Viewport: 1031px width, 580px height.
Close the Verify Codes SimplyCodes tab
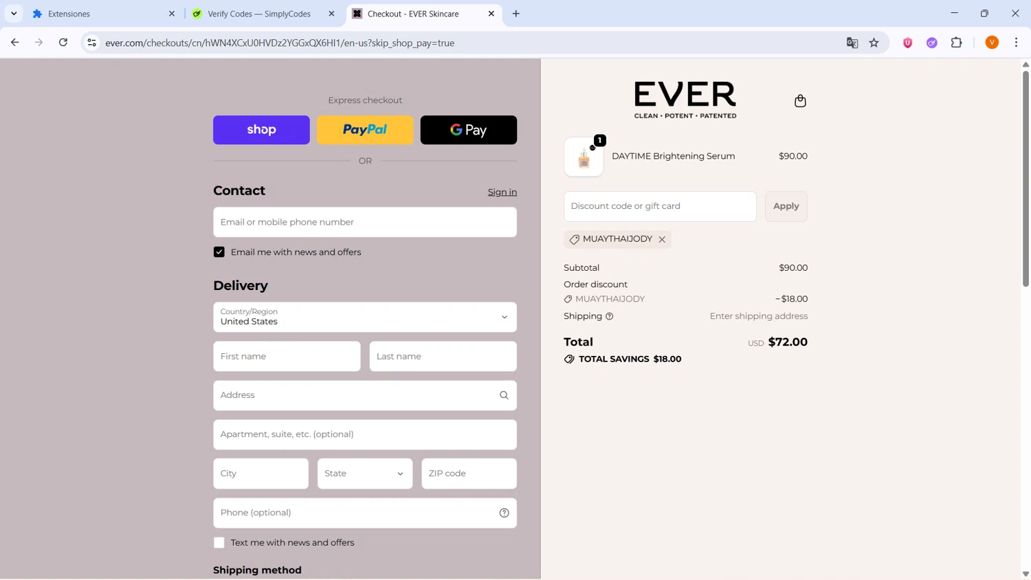tap(331, 14)
